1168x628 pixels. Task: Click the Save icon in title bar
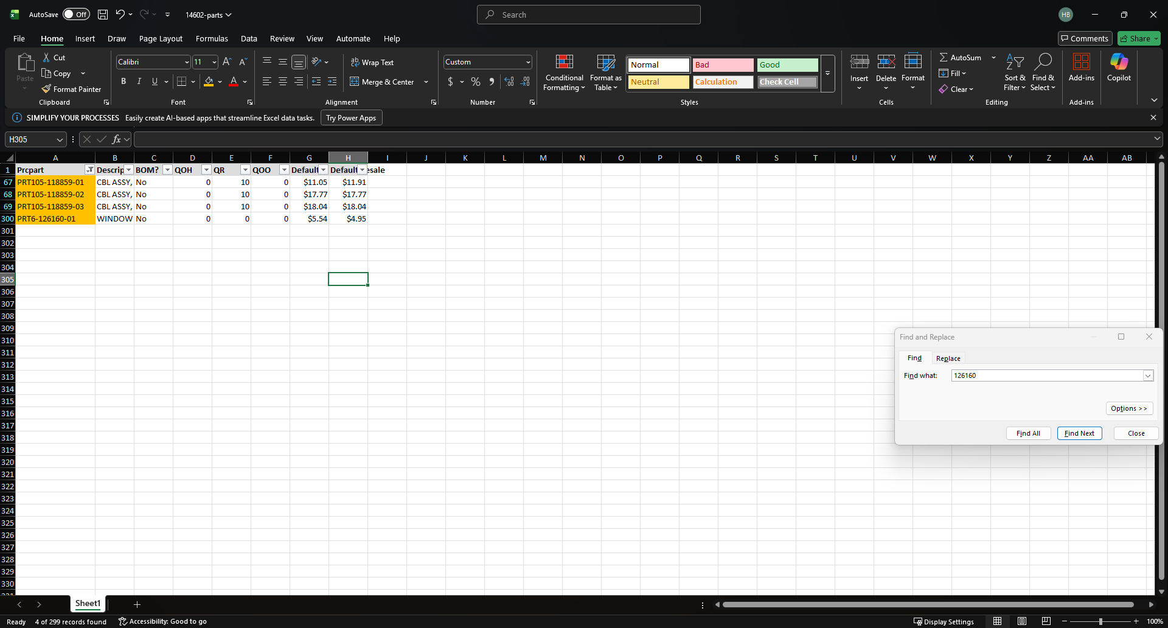pos(103,15)
